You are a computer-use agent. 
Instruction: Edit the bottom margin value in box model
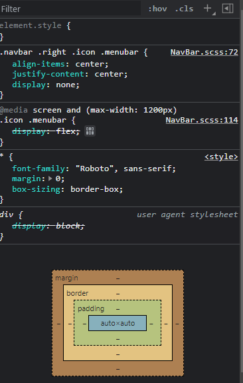click(118, 369)
